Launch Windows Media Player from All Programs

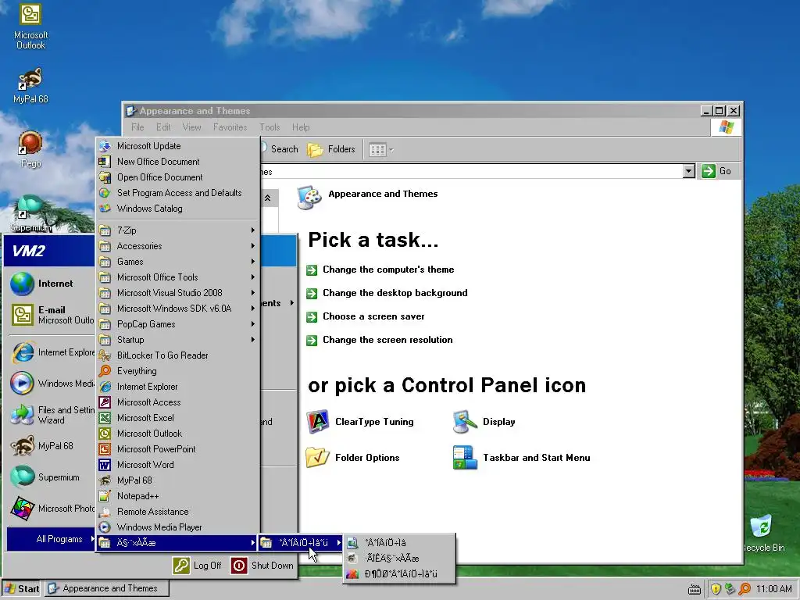tap(178, 527)
